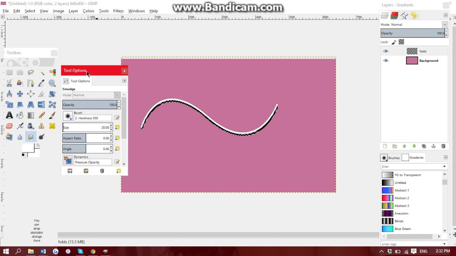Adjust the Angle slider in Tool Options
The width and height of the screenshot is (456, 256).
point(86,149)
